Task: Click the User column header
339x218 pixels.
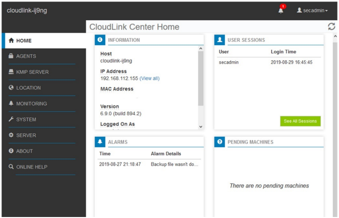Action: pos(224,52)
